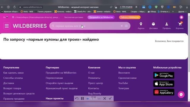Open the Профиль icon

167,26
